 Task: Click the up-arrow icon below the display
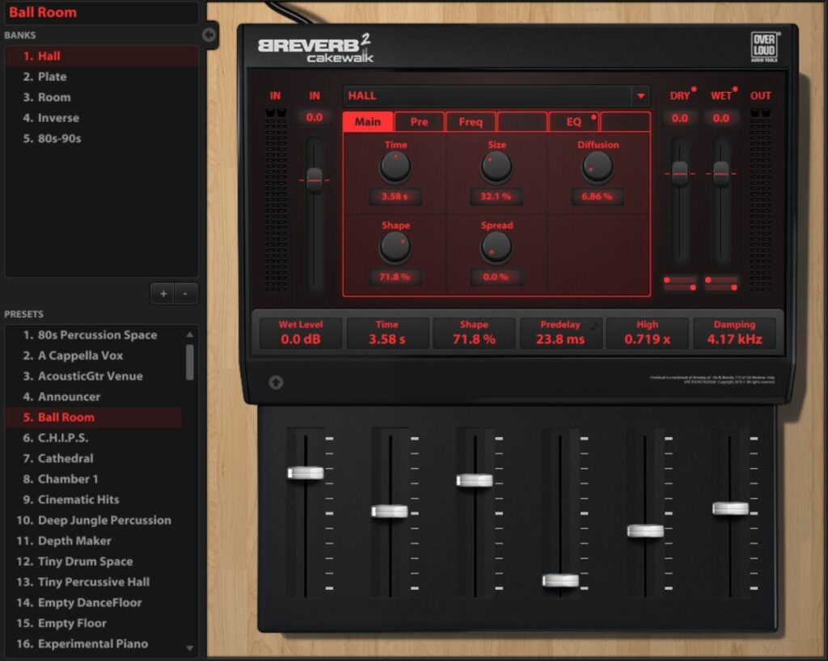click(276, 382)
